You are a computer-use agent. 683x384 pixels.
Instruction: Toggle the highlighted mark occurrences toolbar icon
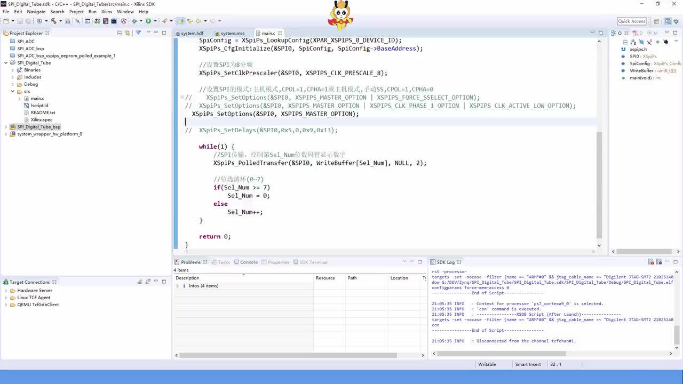tap(180, 21)
